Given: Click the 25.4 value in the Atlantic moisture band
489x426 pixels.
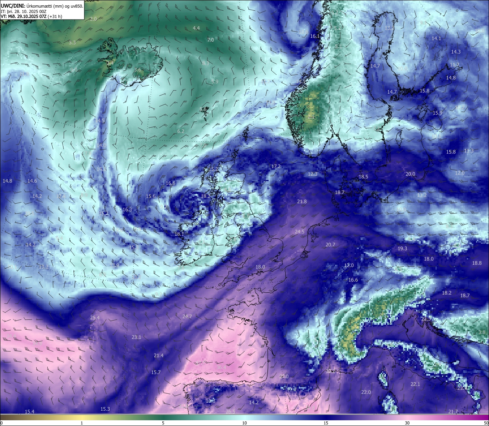Looking at the screenshot, I should [x=95, y=318].
